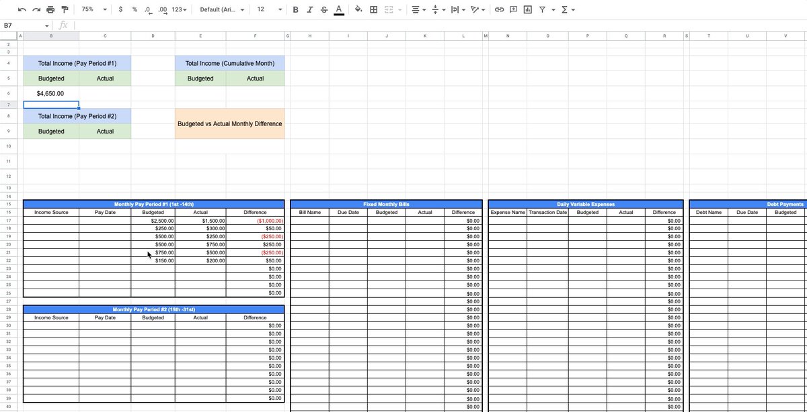
Task: Select row 17 header
Action: 8,220
